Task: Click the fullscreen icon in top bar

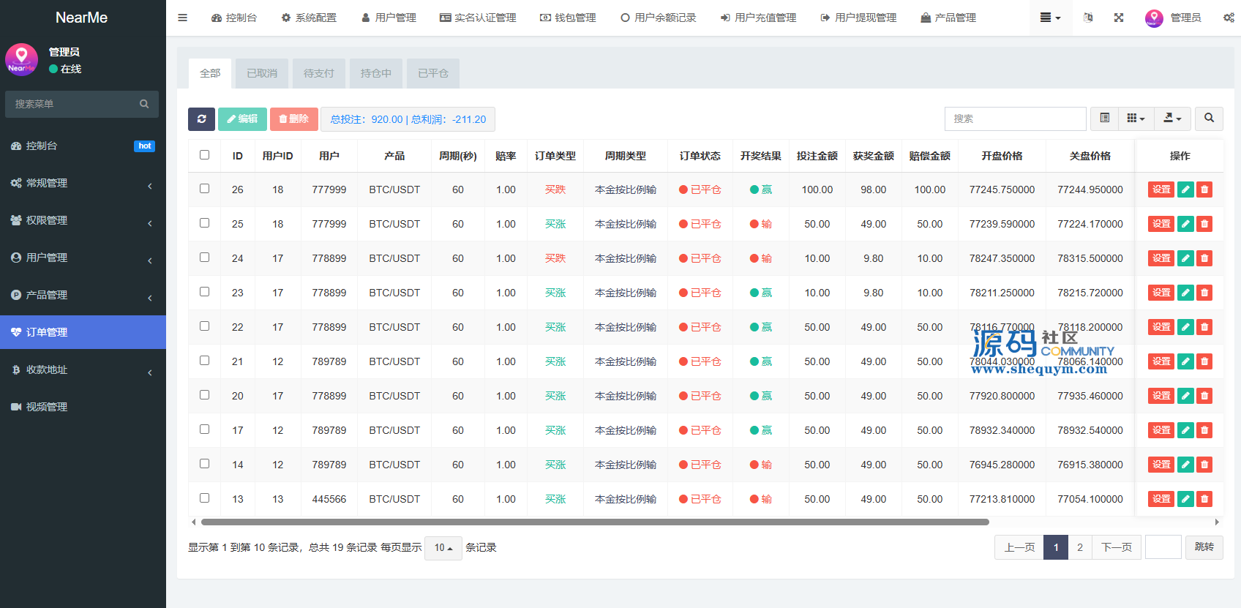Action: tap(1119, 18)
